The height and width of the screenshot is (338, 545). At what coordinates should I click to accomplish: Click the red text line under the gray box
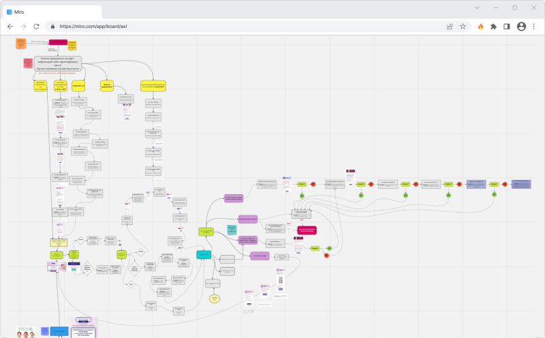57,73
